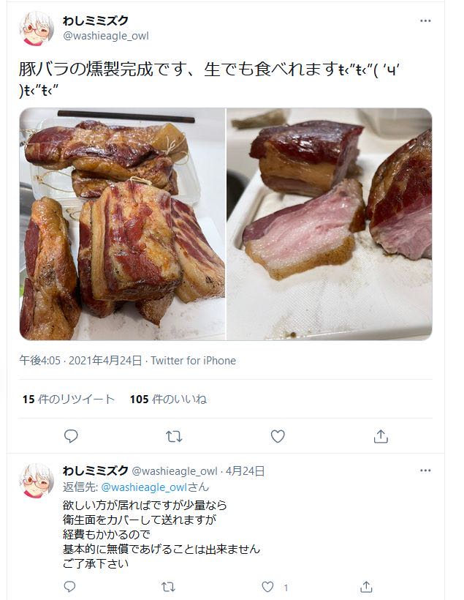Click the Twitter for iPhone source link
464x600 pixels.
point(193,361)
